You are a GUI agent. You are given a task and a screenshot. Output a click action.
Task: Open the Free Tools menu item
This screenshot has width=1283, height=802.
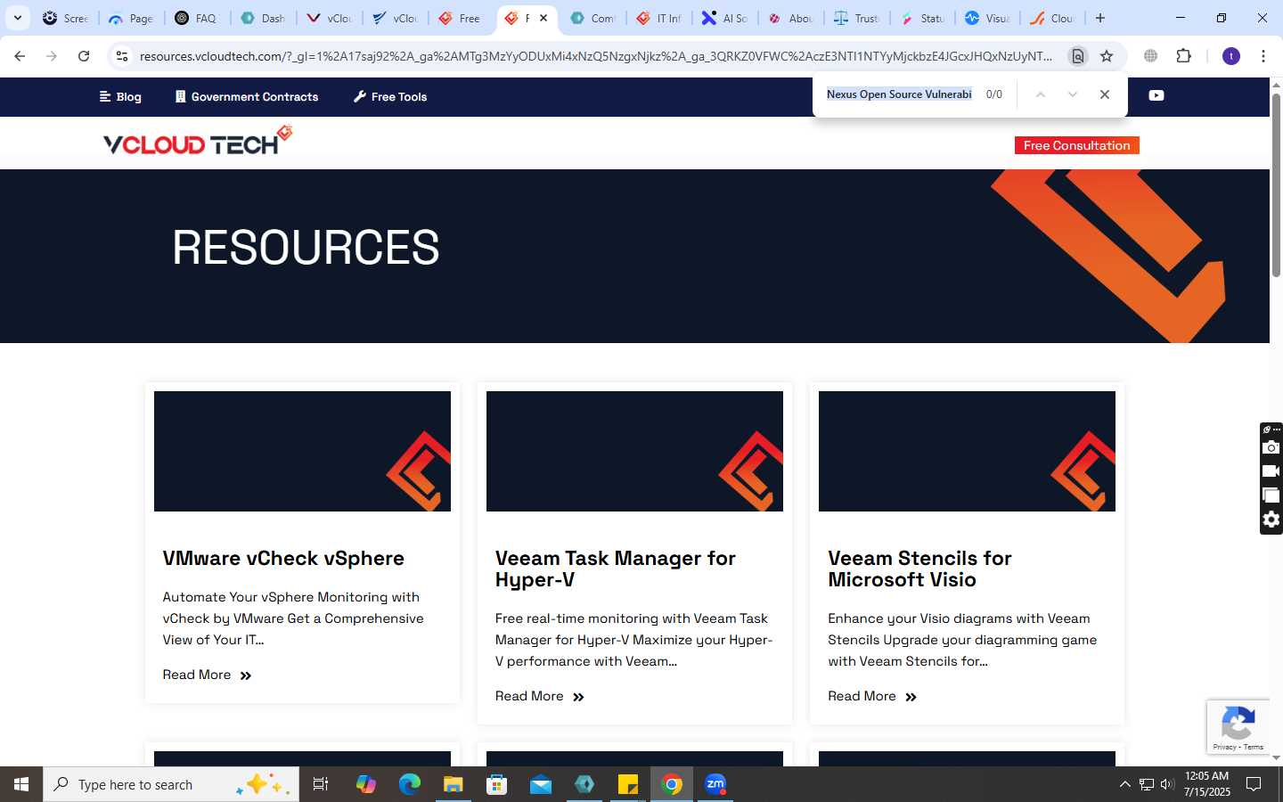click(390, 96)
